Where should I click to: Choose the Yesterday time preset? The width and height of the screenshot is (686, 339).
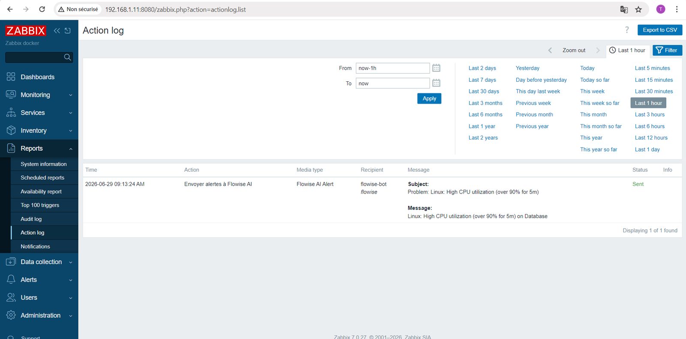(x=527, y=68)
